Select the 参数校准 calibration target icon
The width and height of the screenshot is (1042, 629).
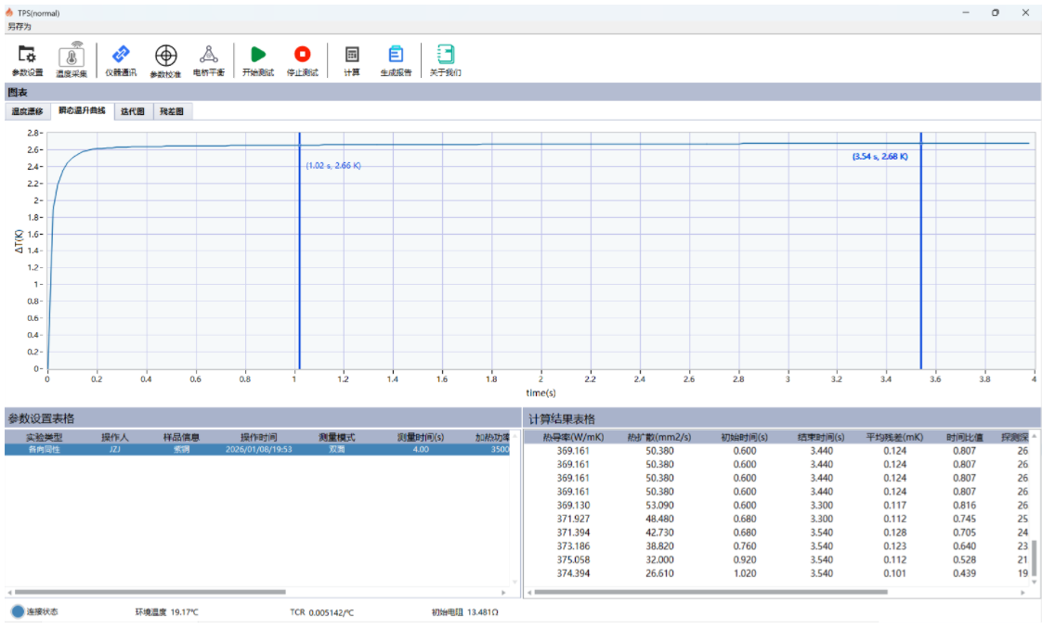point(165,59)
